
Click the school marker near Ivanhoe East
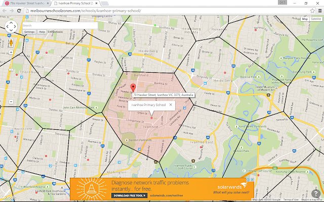(x=201, y=147)
